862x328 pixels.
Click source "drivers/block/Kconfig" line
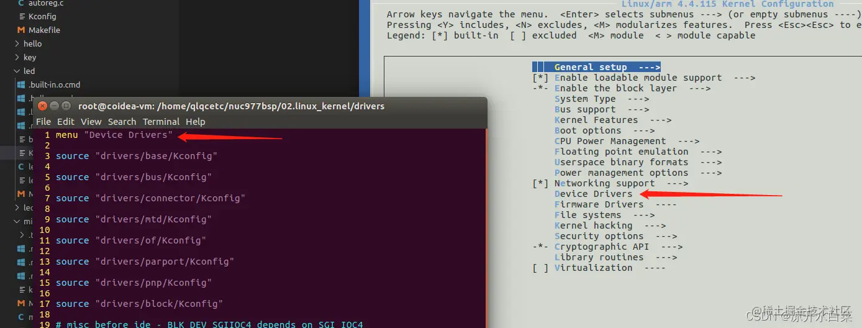pos(139,304)
